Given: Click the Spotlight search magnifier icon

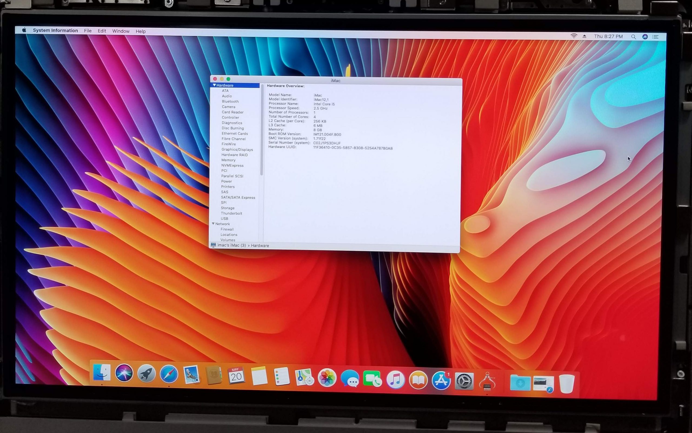Looking at the screenshot, I should (633, 37).
